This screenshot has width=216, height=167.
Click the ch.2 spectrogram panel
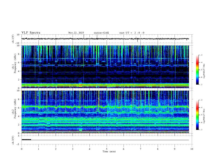[105, 112]
